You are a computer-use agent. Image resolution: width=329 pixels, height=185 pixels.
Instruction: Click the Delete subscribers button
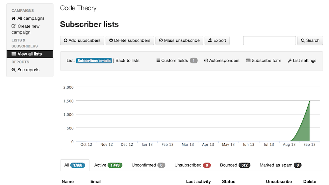[x=130, y=40]
